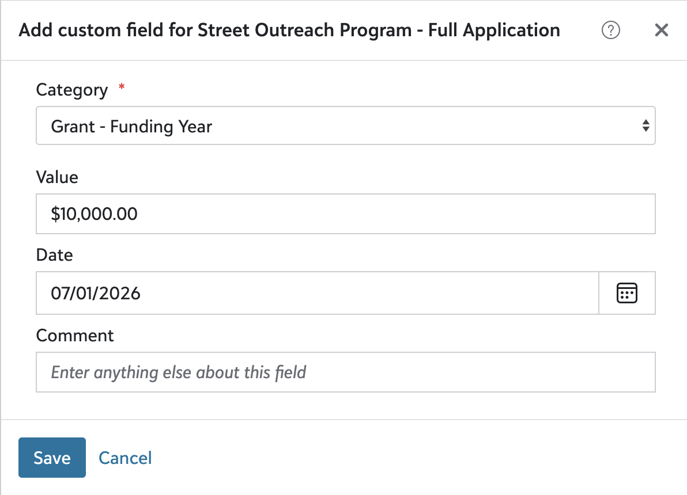Expand the Grant - Funding Year dropdown
The image size is (687, 495).
tap(346, 125)
